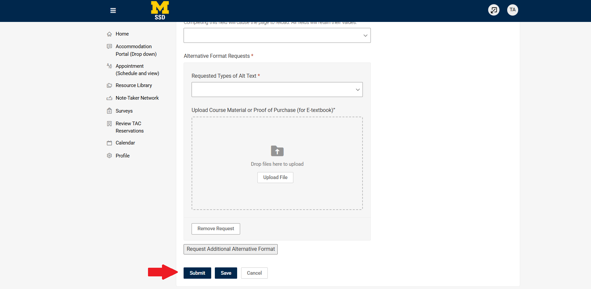Click the Upload Course Material label text

tap(263, 110)
